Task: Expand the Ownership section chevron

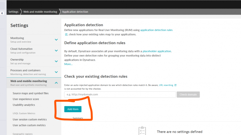Action: coord(56,61)
